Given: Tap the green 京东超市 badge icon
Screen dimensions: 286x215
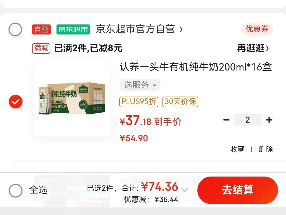Looking at the screenshot, I should click(73, 29).
